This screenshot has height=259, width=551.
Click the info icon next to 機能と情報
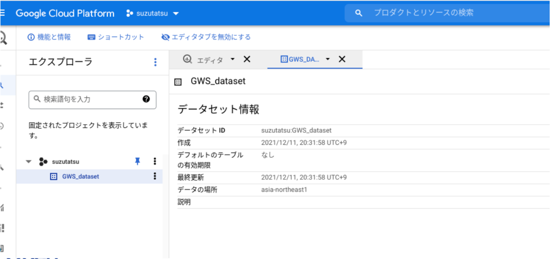[x=31, y=37]
